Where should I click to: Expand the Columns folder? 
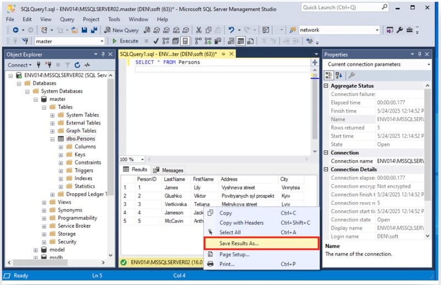[x=61, y=147]
